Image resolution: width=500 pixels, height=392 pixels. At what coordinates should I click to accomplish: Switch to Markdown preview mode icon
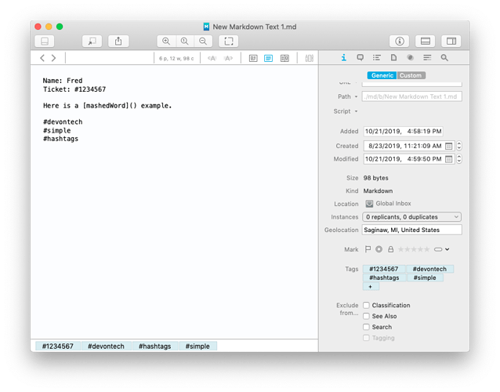pyautogui.click(x=253, y=58)
